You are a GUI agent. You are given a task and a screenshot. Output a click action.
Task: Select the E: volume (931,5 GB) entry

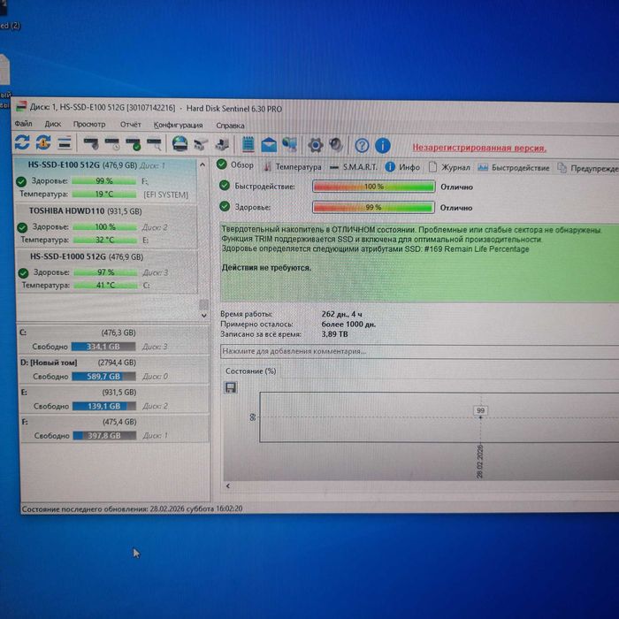114,399
